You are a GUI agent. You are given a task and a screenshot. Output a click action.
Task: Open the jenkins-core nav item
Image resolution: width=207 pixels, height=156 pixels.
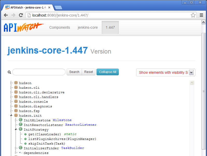click(x=88, y=27)
